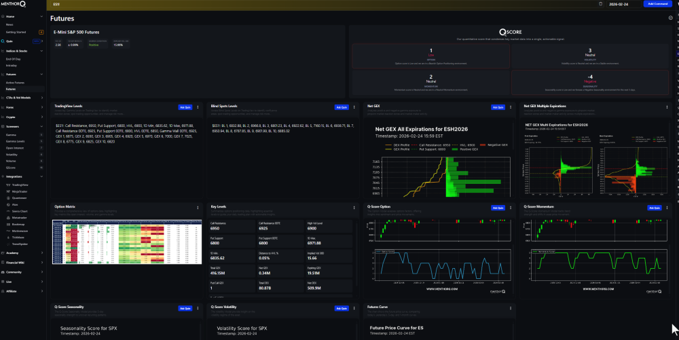Select Gamma Levels under Screeners
This screenshot has height=340, width=679.
[x=15, y=141]
